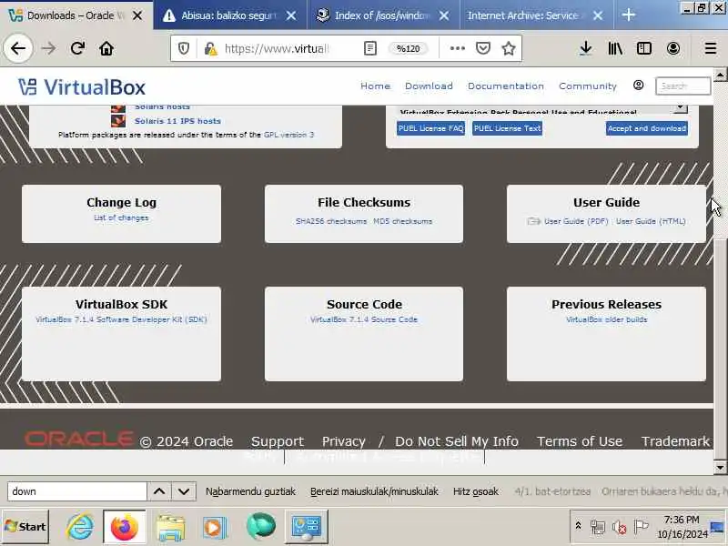Reset the %120 zoom level badge

[x=408, y=48]
